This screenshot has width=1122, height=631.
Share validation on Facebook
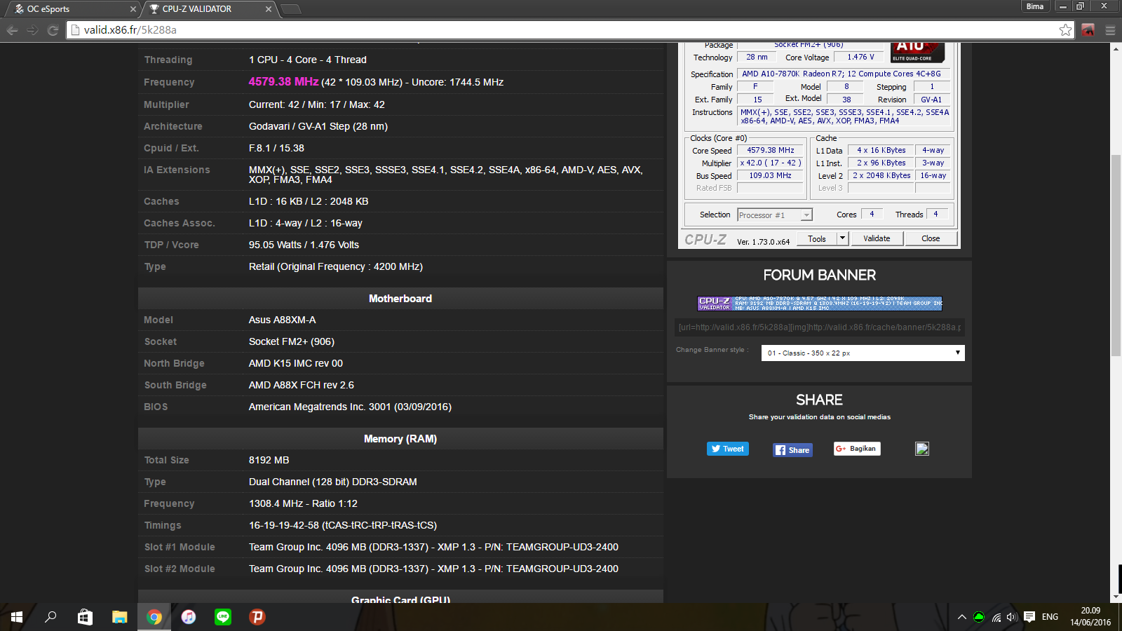click(x=792, y=450)
